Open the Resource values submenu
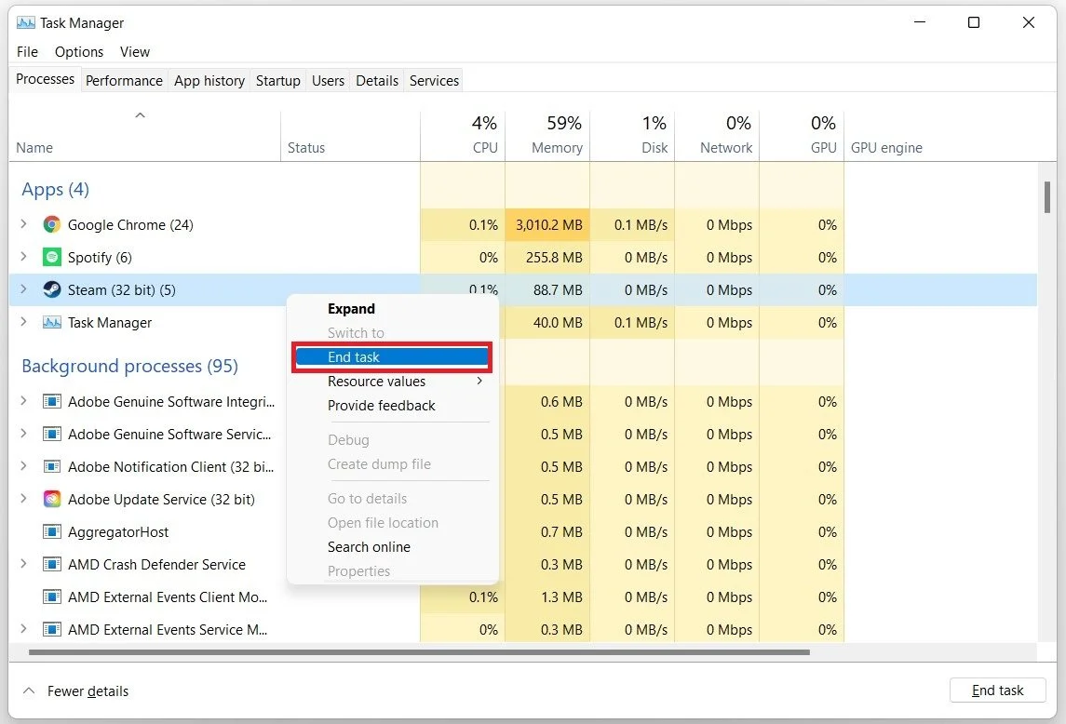 point(376,381)
